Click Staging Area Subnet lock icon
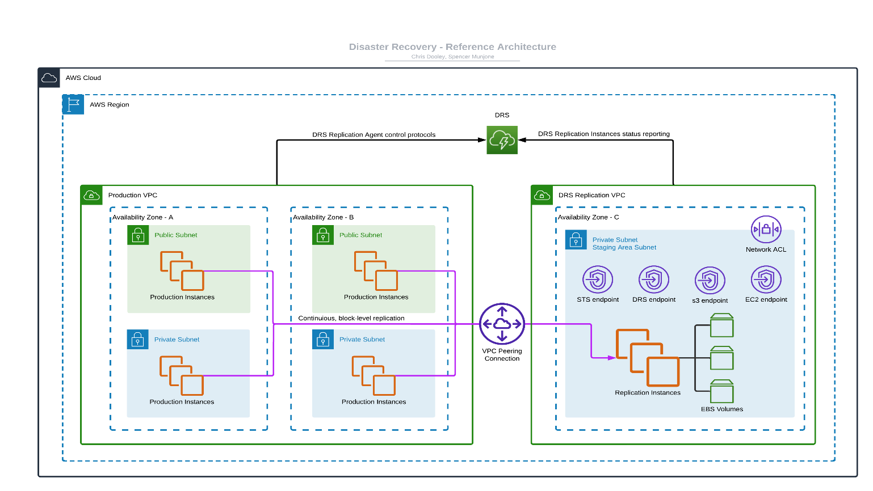The image size is (873, 491). [x=576, y=240]
